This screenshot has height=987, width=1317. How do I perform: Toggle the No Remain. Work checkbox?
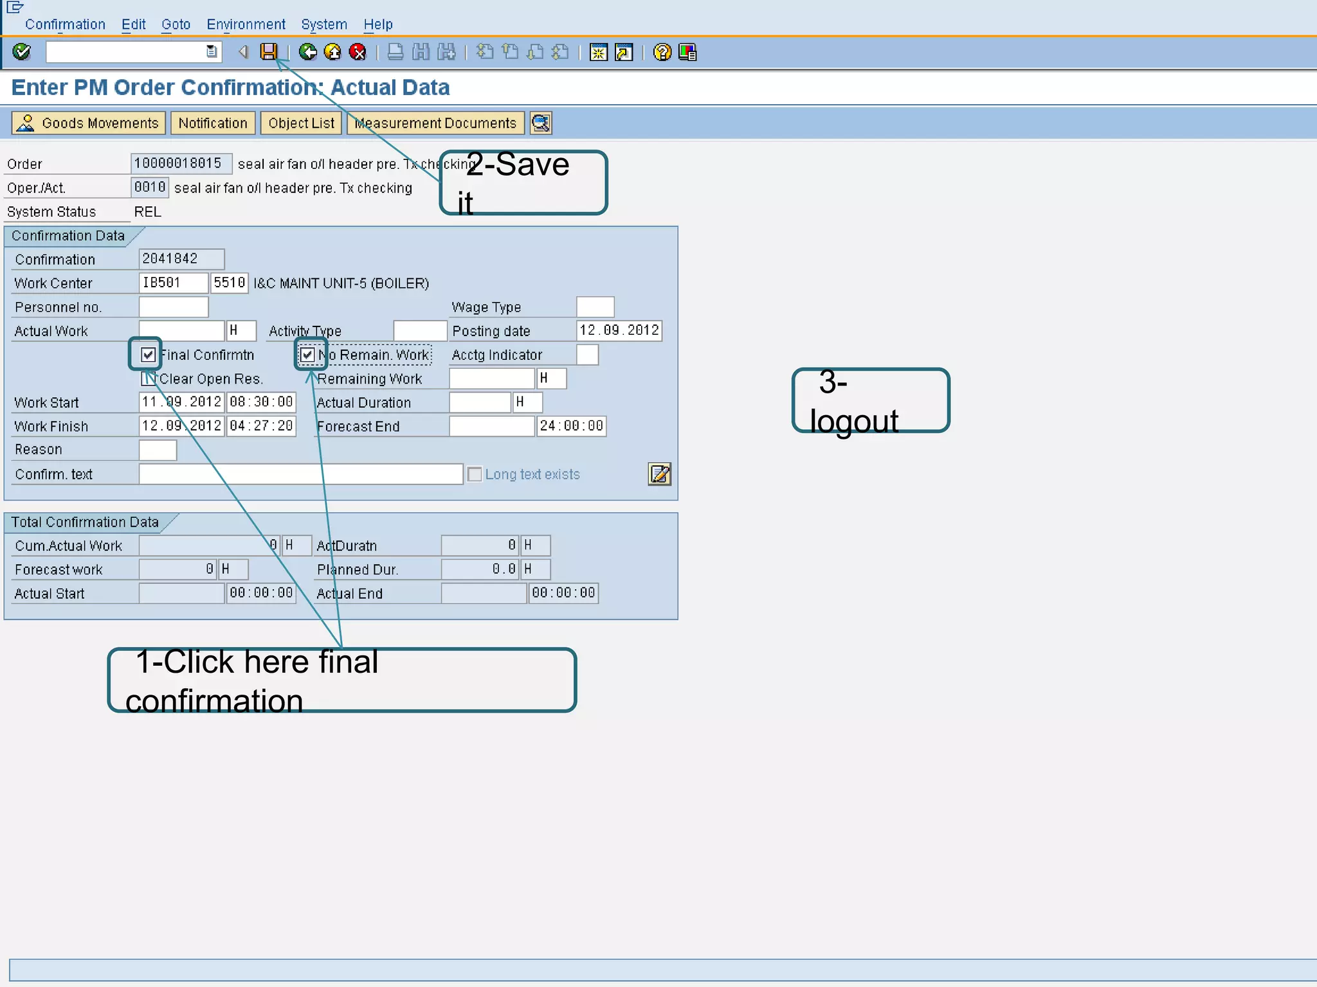307,355
